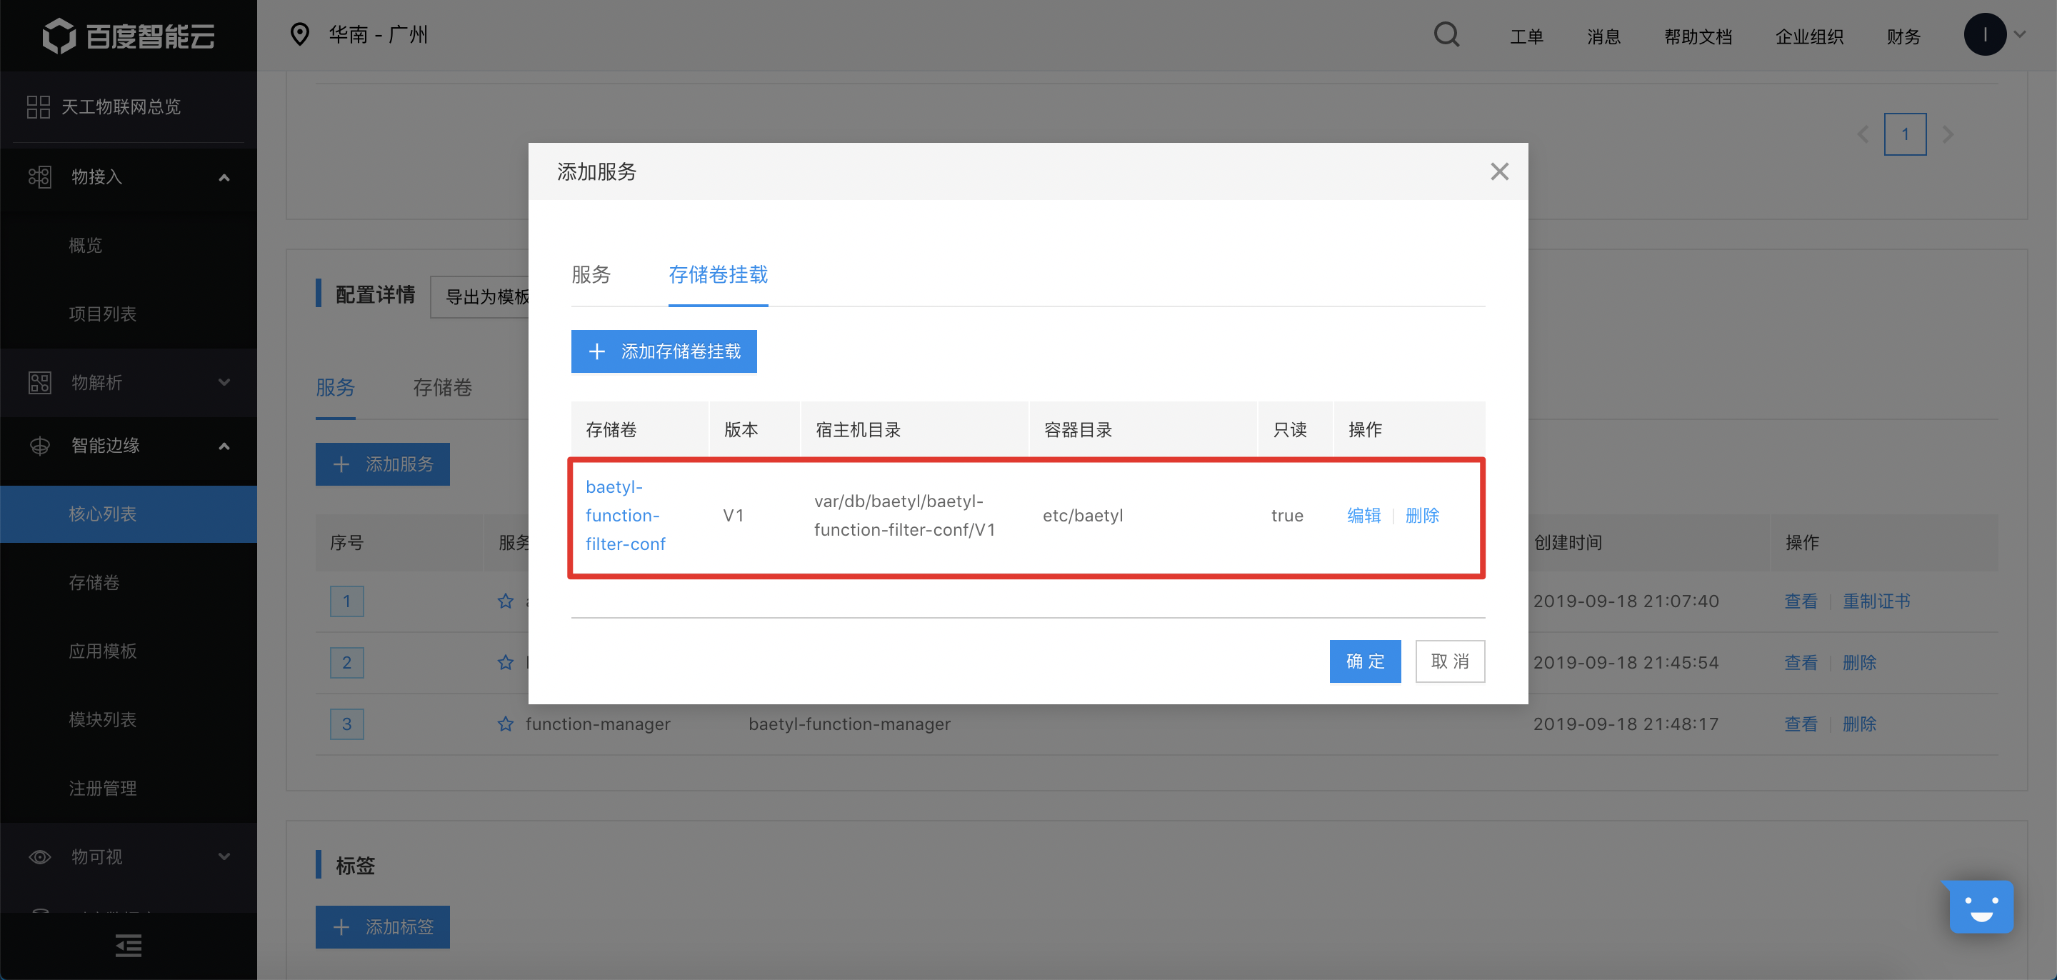Open 核心列表 in the sidebar
2057x980 pixels.
[x=129, y=514]
